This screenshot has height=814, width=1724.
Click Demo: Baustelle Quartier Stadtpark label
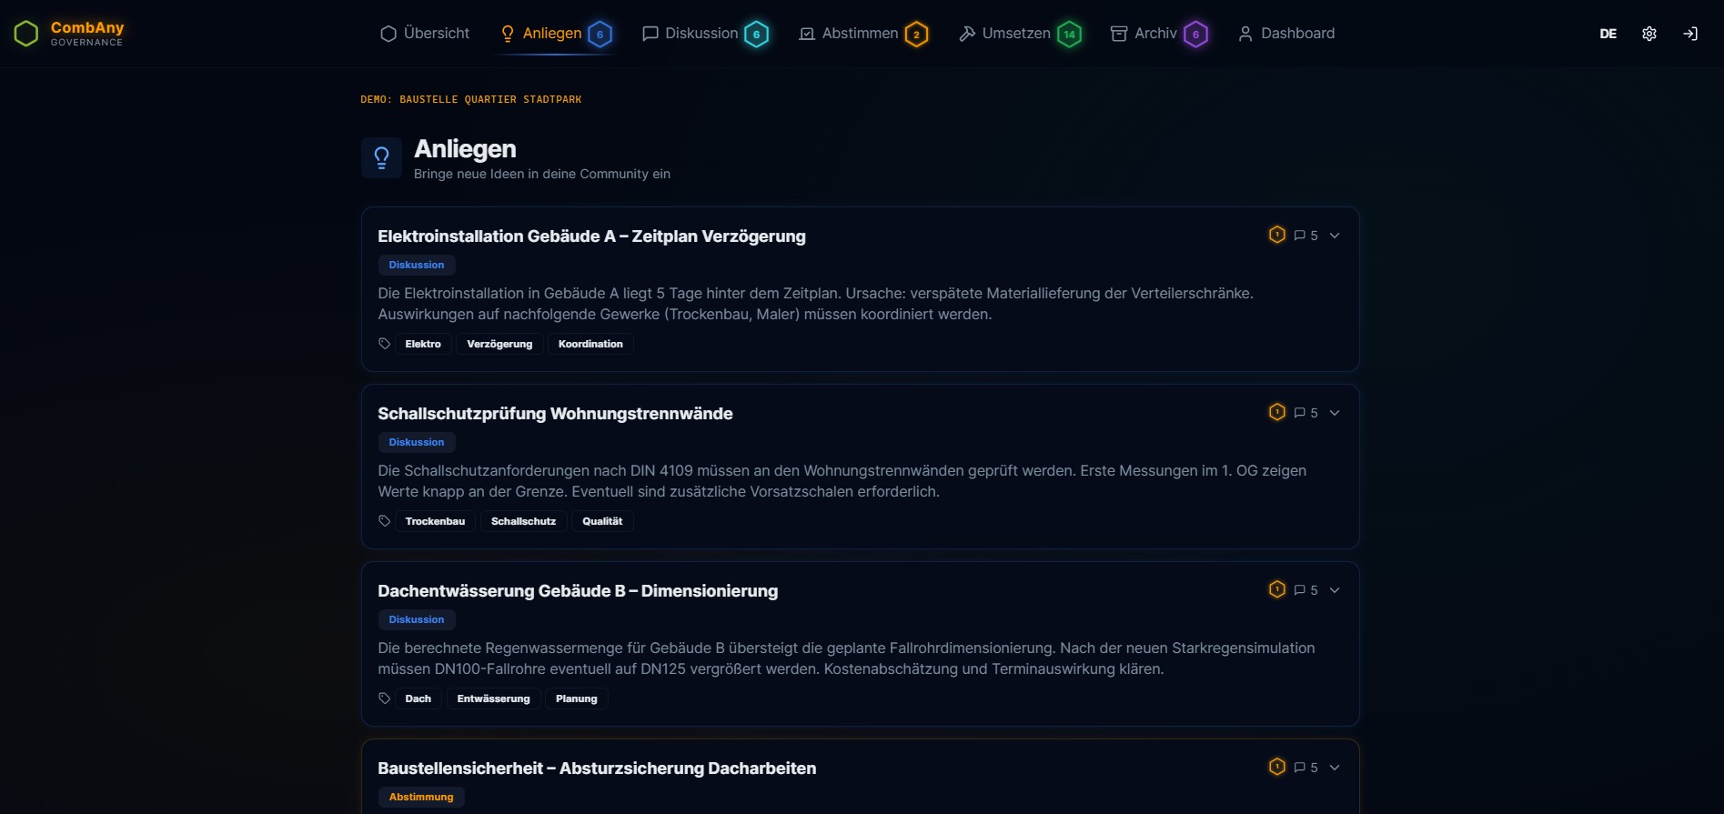point(470,99)
